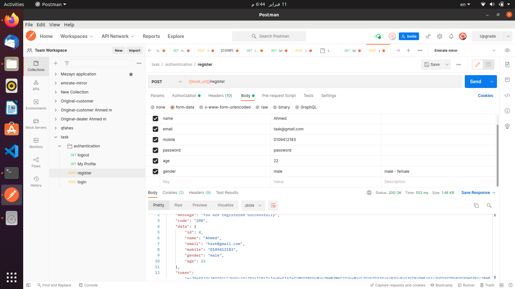Uncheck the mobile form-data row

coord(155,140)
